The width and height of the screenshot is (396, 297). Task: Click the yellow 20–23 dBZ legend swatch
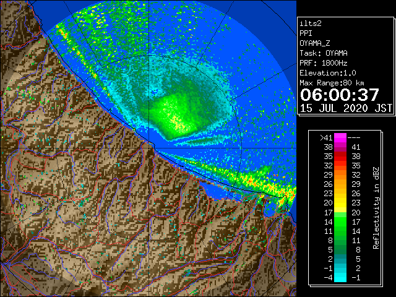(340, 203)
